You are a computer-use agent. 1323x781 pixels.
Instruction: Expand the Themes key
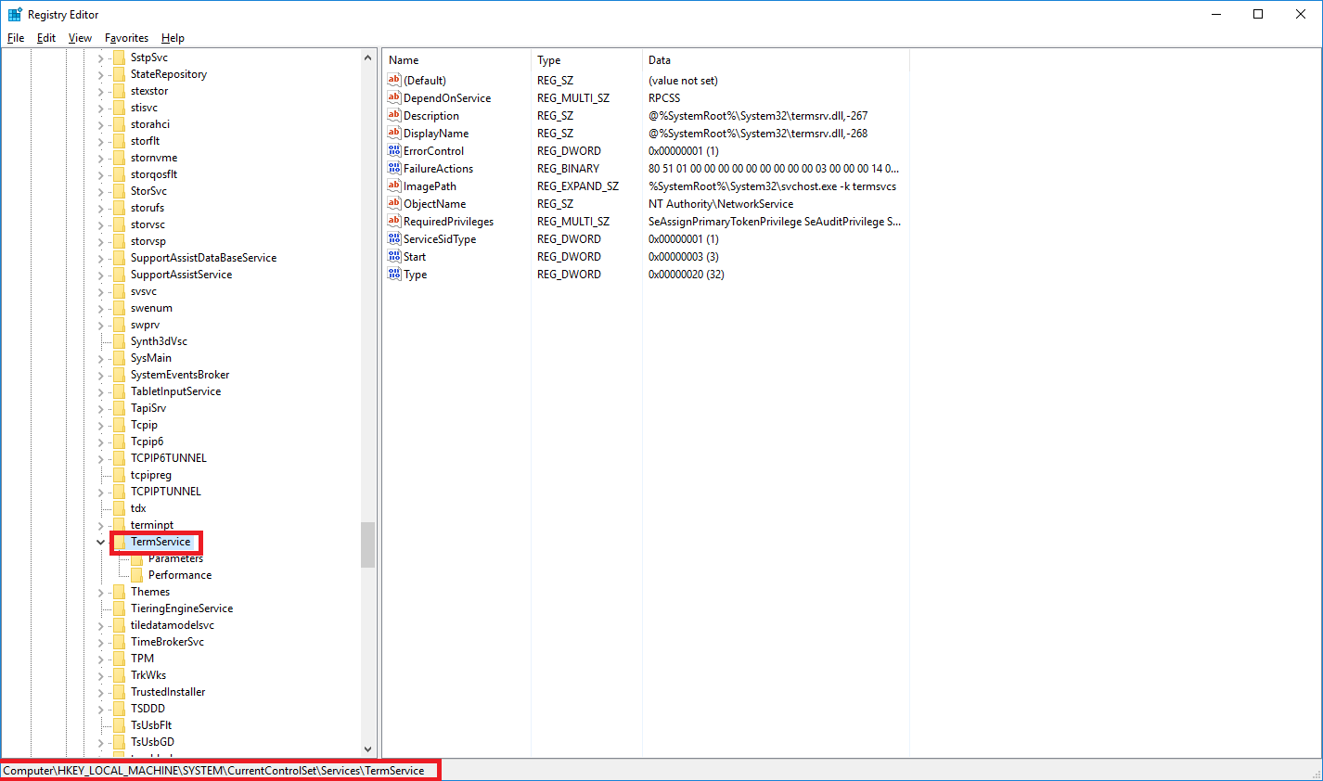[x=100, y=592]
